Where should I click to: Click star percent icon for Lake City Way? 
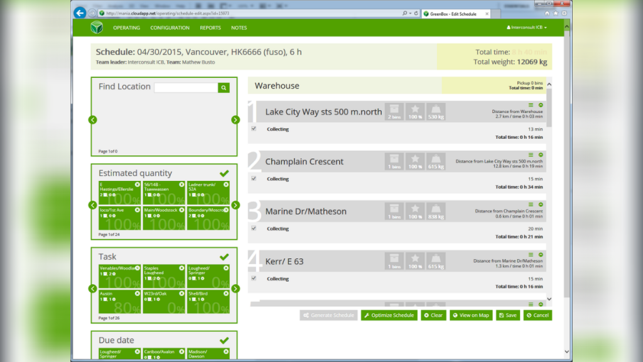click(x=415, y=112)
